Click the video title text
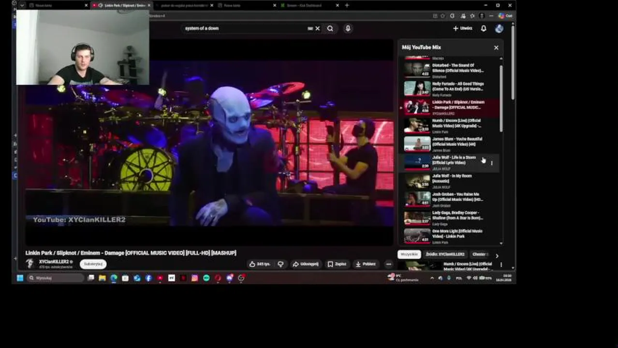Image resolution: width=618 pixels, height=348 pixels. [131, 253]
